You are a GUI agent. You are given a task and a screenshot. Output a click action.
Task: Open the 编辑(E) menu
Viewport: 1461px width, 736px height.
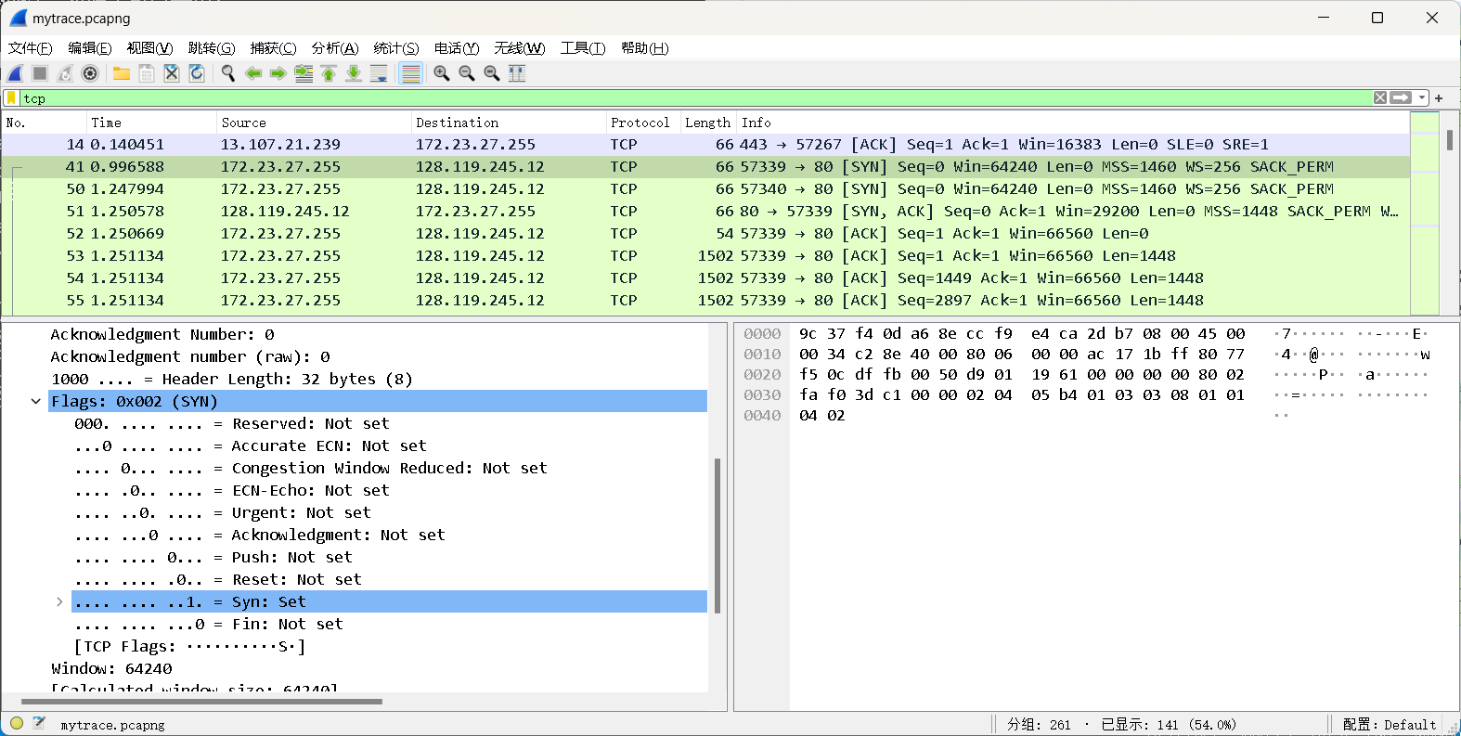(90, 48)
